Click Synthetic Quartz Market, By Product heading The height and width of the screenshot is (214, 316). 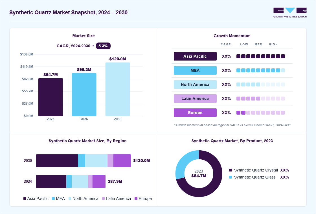pyautogui.click(x=232, y=141)
